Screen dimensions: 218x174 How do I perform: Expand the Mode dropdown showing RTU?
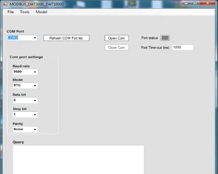pos(35,86)
